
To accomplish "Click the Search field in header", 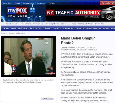I will (106, 3).
